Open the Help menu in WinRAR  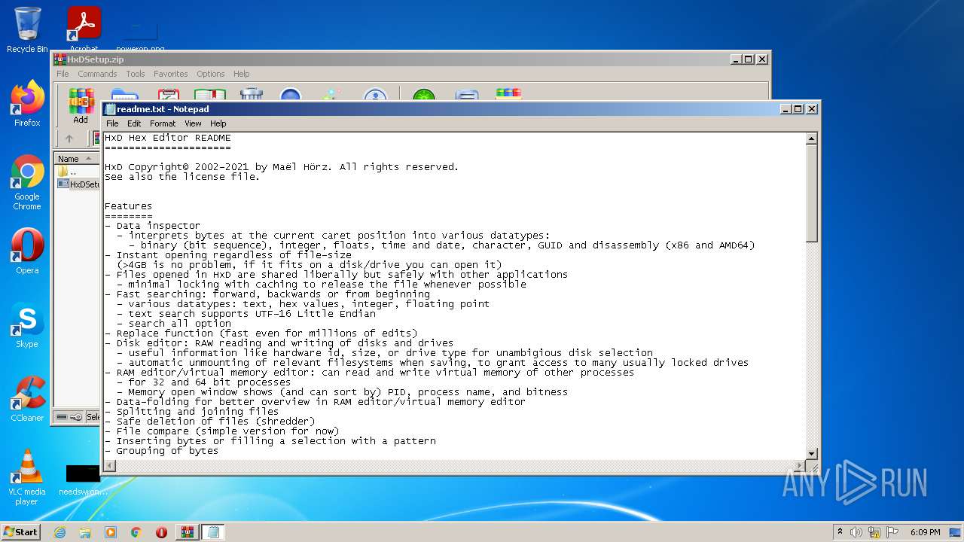tap(241, 74)
